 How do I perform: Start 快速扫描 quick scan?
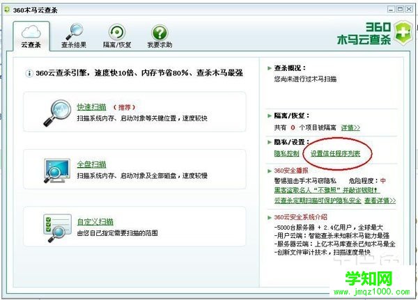coord(91,106)
